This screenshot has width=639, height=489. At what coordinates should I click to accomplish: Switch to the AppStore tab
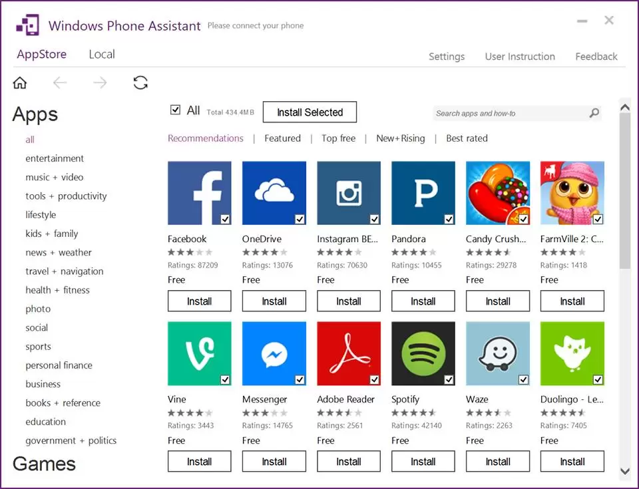pos(41,54)
